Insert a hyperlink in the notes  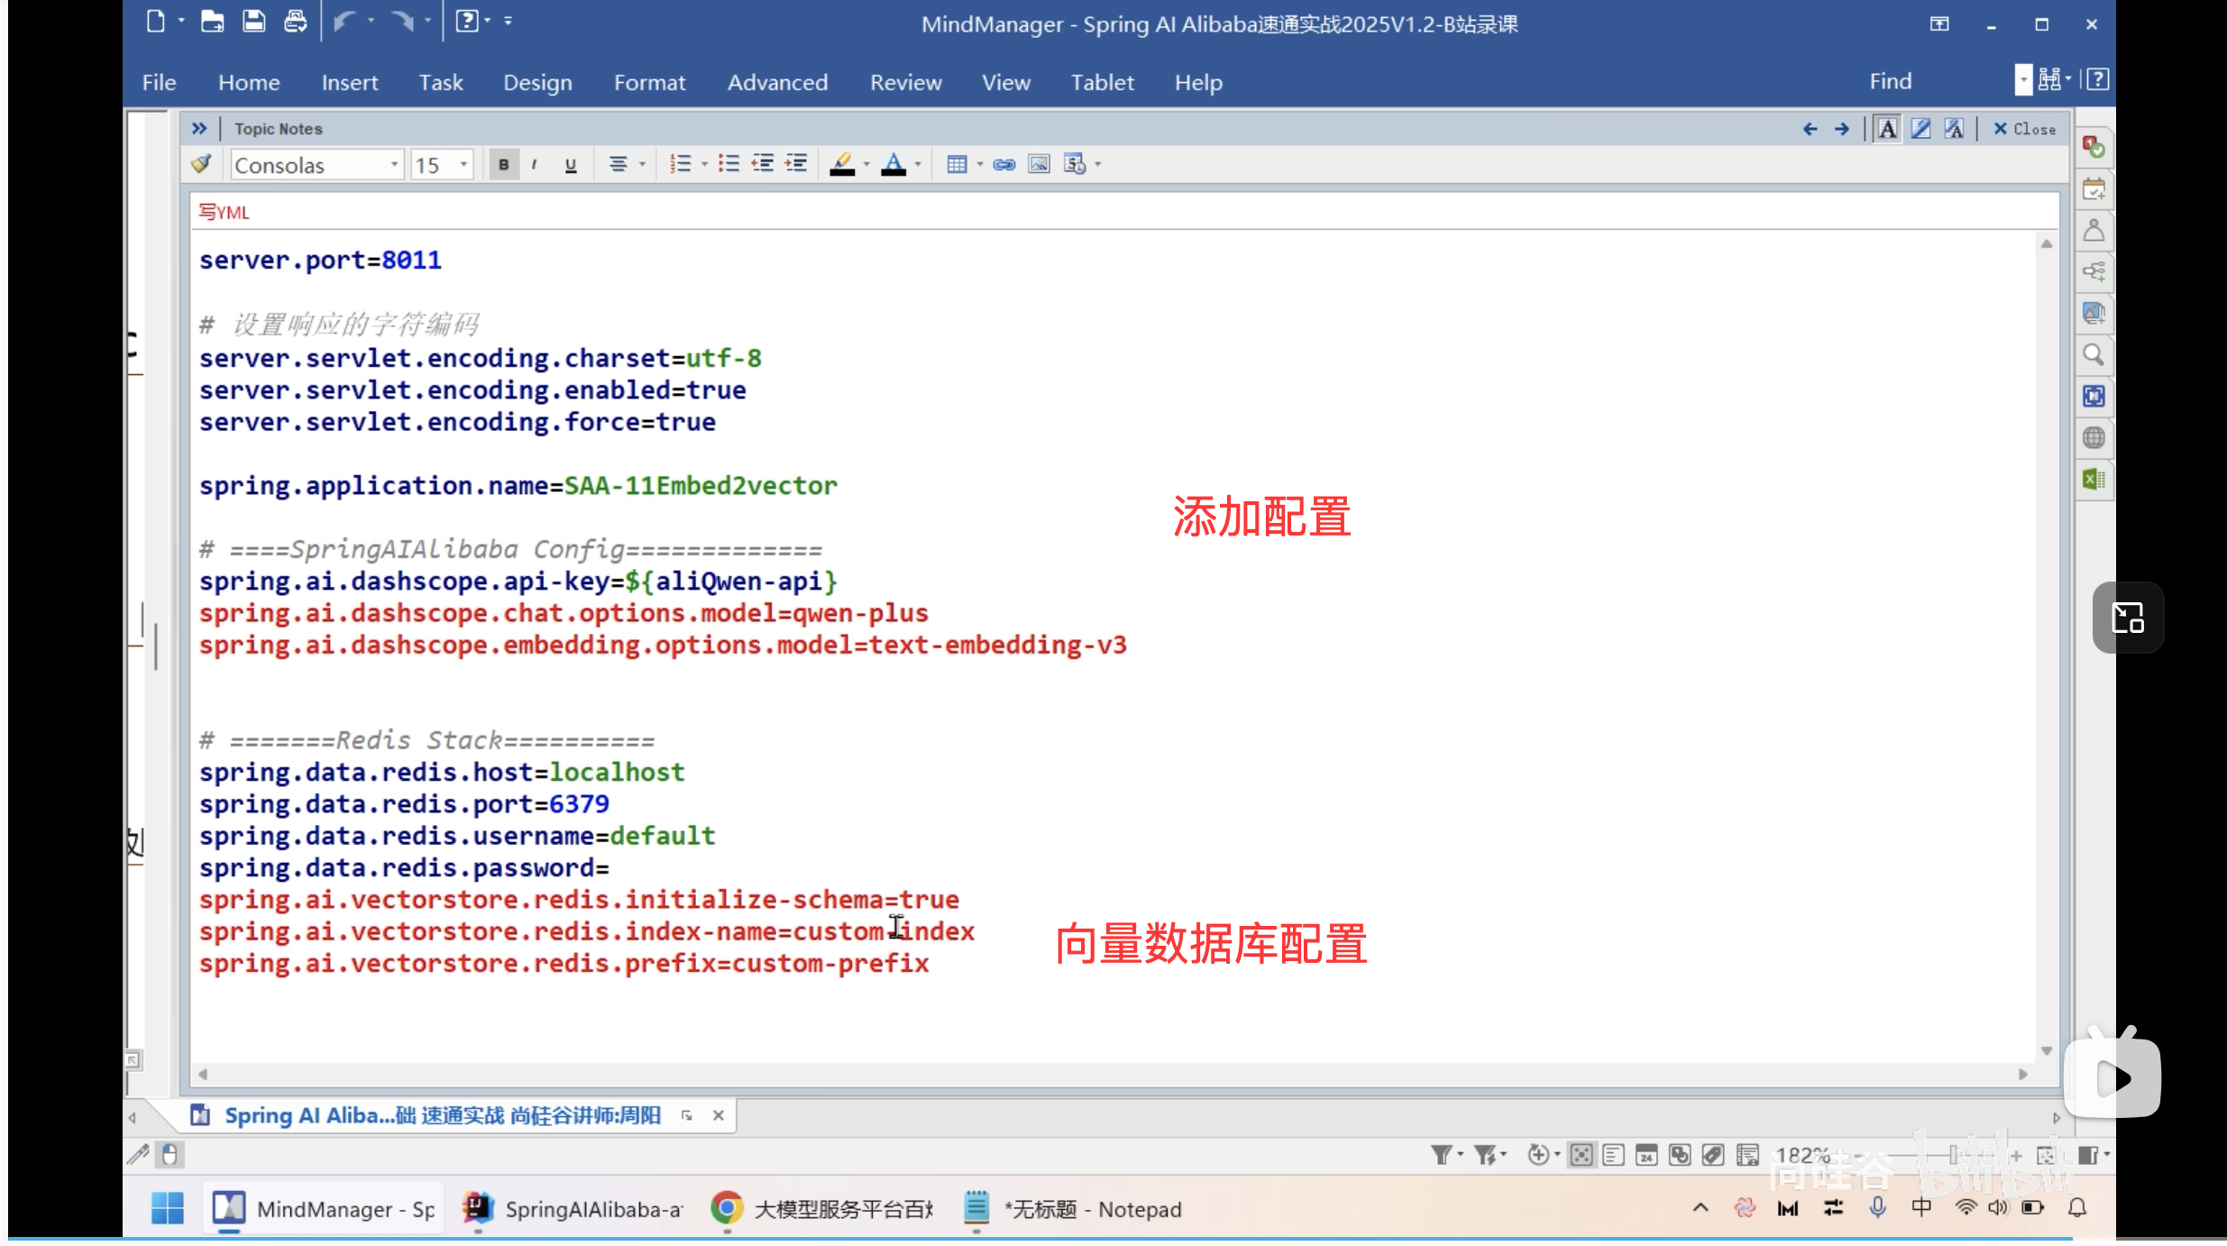pos(1004,164)
